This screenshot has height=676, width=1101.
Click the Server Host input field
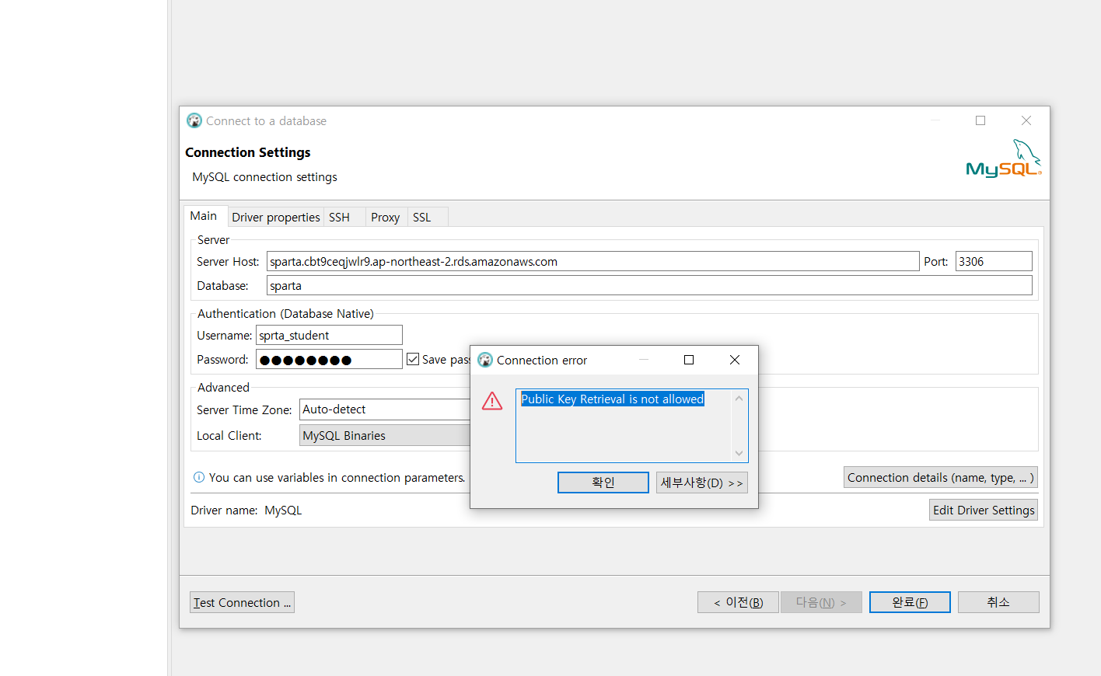(x=593, y=261)
